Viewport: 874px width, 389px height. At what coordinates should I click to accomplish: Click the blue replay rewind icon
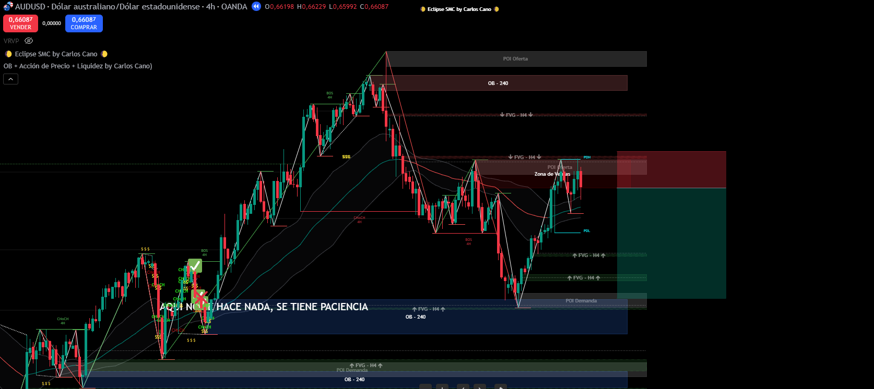[256, 7]
